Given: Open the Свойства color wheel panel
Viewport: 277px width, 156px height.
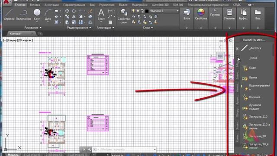Looking at the screenshot, I should pyautogui.click(x=201, y=14).
